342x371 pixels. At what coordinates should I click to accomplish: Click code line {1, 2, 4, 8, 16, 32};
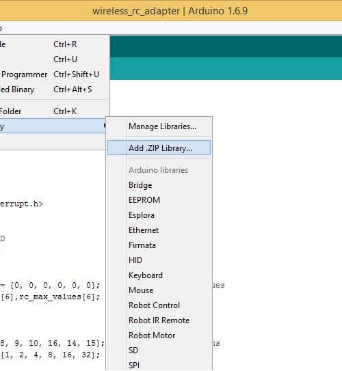pyautogui.click(x=50, y=355)
